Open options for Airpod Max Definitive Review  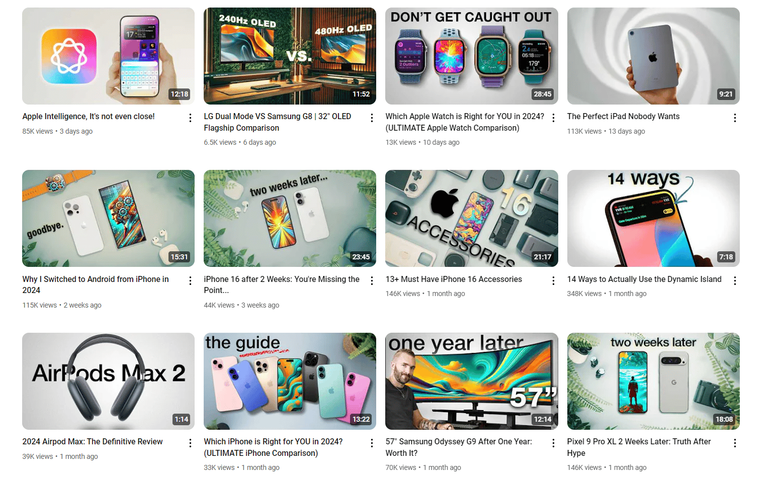point(190,443)
